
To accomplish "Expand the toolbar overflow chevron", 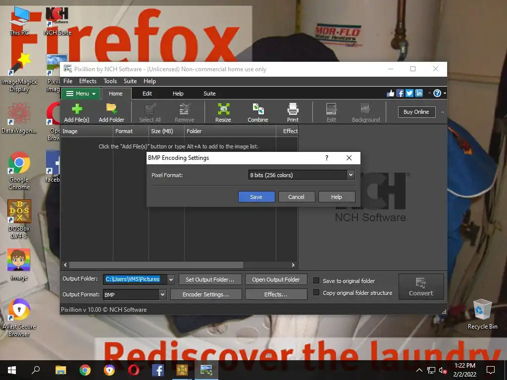I will pyautogui.click(x=443, y=112).
